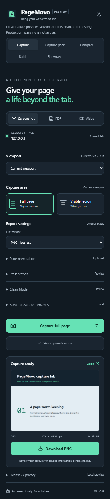Image resolution: width=110 pixels, height=499 pixels.
Task: Click the PDF document icon
Action: (51, 119)
